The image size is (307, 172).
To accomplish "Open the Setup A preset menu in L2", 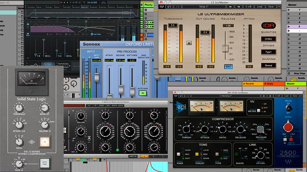I will pyautogui.click(x=204, y=7).
